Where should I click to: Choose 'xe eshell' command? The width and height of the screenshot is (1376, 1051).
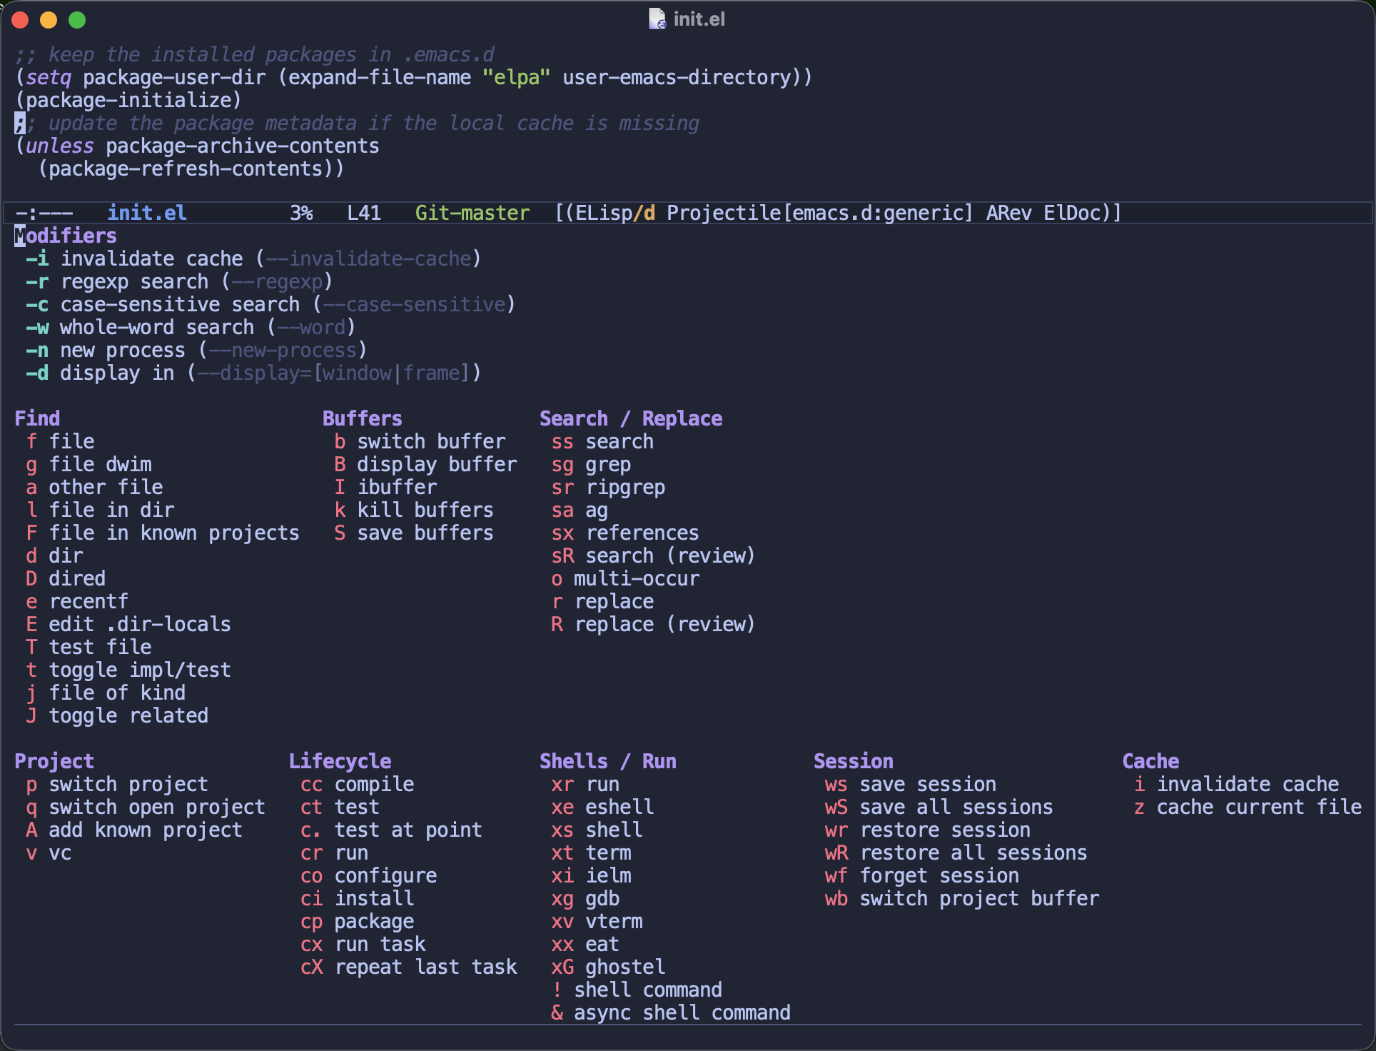[602, 807]
